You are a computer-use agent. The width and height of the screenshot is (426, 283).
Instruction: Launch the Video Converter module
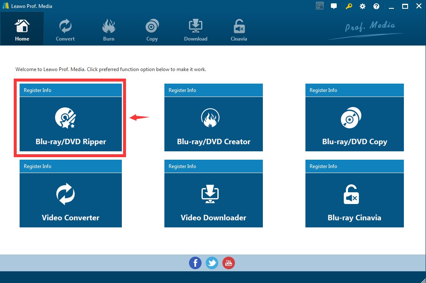(x=71, y=200)
